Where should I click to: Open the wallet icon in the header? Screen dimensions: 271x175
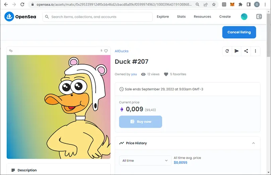pyautogui.click(x=259, y=17)
